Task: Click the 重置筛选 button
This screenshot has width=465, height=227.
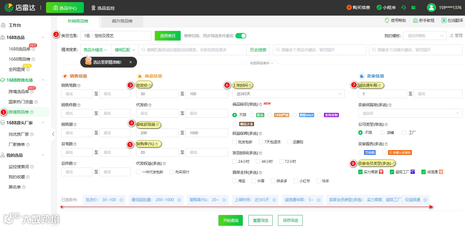Action: [x=260, y=220]
